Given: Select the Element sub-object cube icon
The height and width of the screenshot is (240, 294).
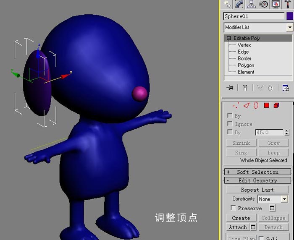Looking at the screenshot, I should point(276,105).
